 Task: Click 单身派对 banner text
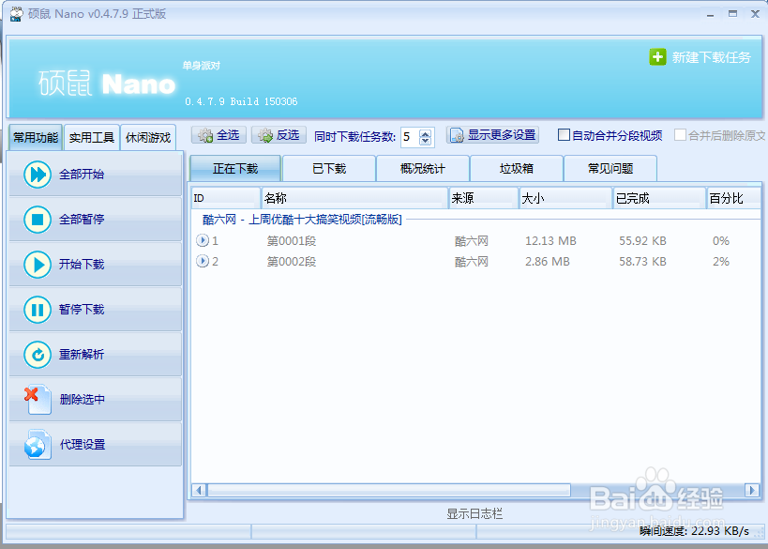click(x=202, y=66)
